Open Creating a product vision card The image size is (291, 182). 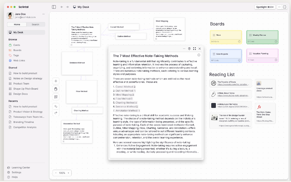click(265, 90)
